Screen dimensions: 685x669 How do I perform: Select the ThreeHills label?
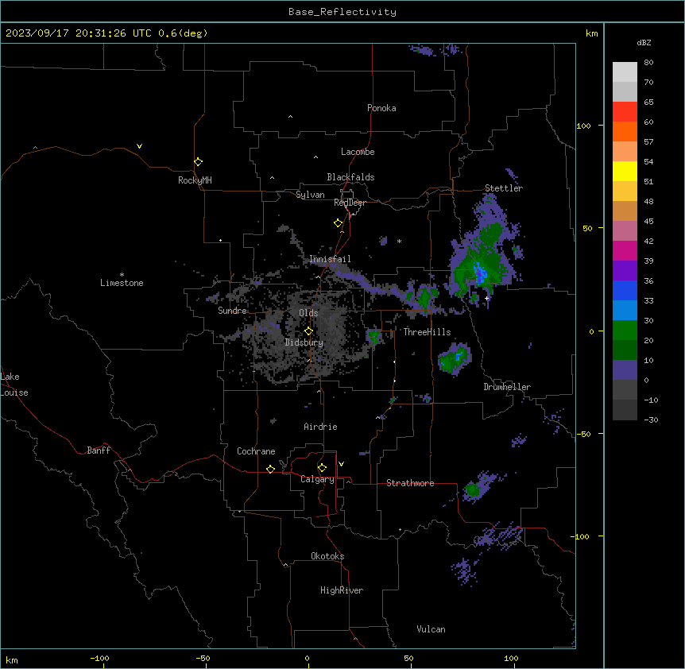[428, 332]
